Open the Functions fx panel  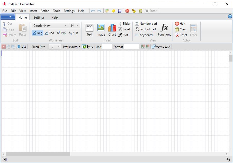(164, 30)
